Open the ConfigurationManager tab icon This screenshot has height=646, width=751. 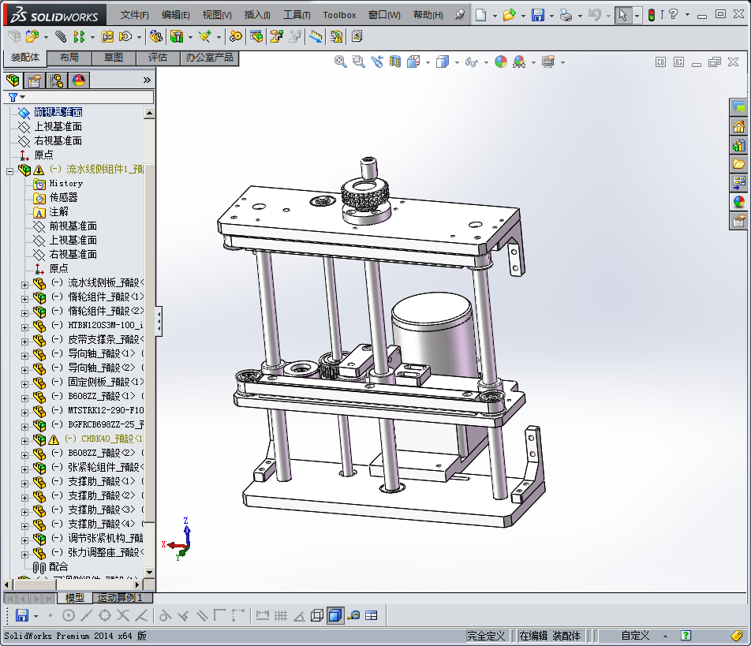click(57, 80)
